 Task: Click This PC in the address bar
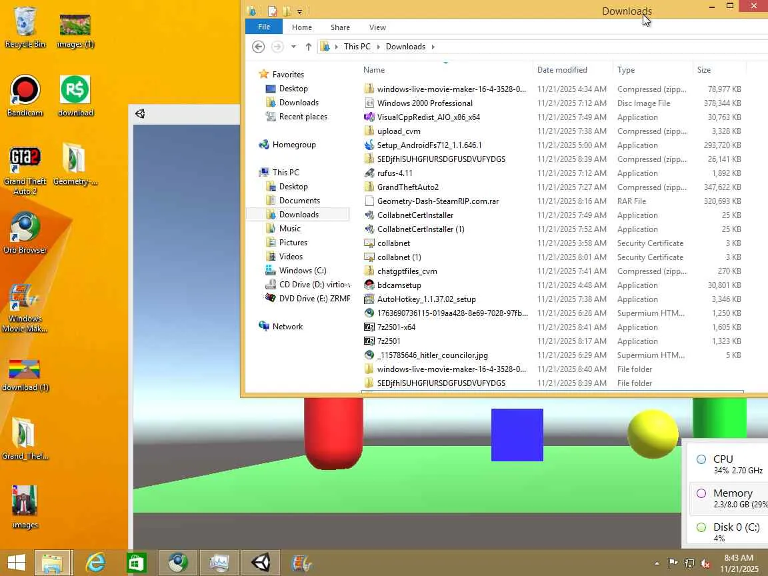(x=357, y=47)
